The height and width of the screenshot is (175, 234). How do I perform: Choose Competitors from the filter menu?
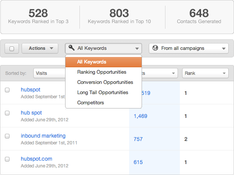[x=104, y=102]
